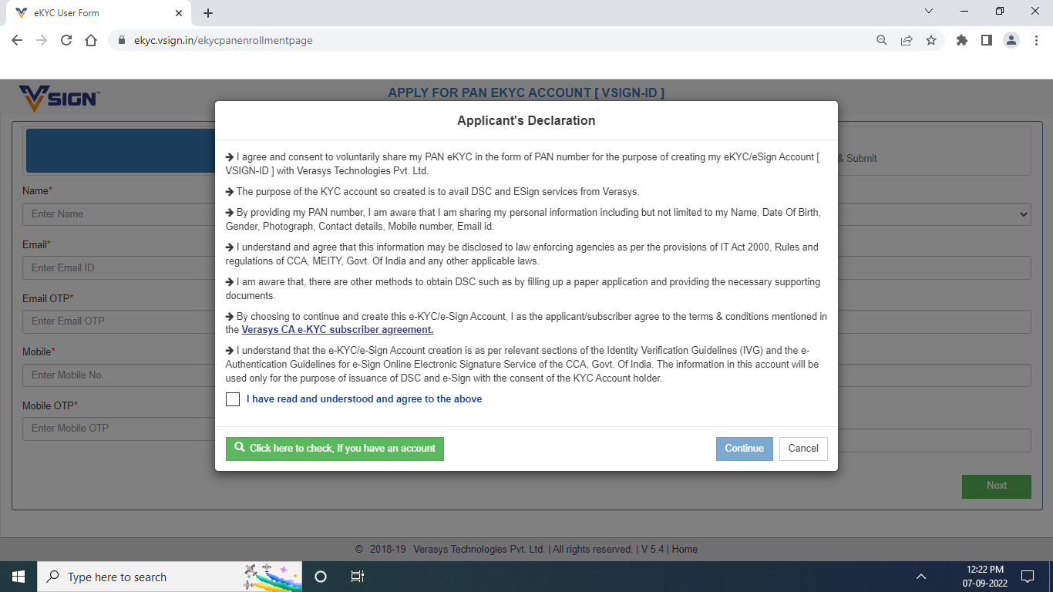This screenshot has width=1053, height=592.
Task: Close the eKYC User Form tab
Action: pos(179,13)
